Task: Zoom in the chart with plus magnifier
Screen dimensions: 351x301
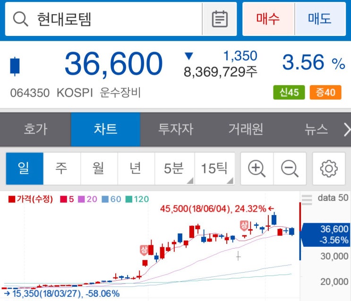Action: pos(257,169)
